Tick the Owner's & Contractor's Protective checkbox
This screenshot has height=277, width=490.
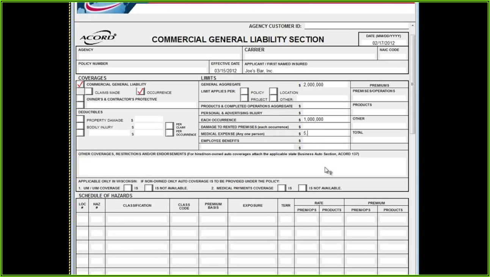(x=80, y=99)
